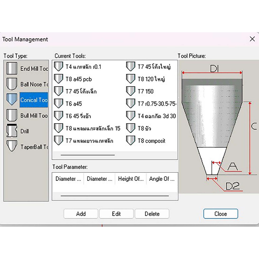Close the Tool Management window with X

coord(252,39)
